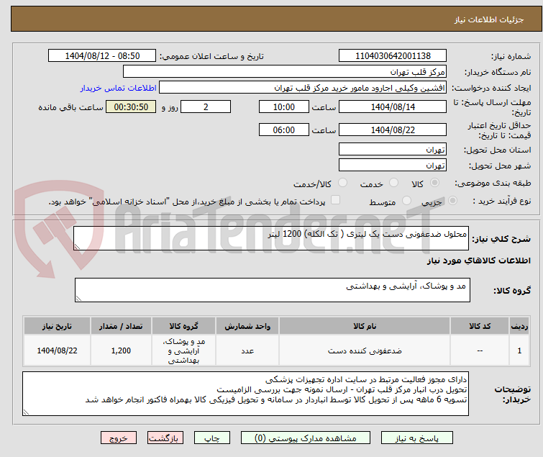543x457 pixels.
Task: Toggle اسناد خزانه اسلامی payment checkbox
Action: [335, 200]
